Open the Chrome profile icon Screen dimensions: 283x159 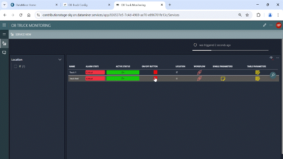270,15
